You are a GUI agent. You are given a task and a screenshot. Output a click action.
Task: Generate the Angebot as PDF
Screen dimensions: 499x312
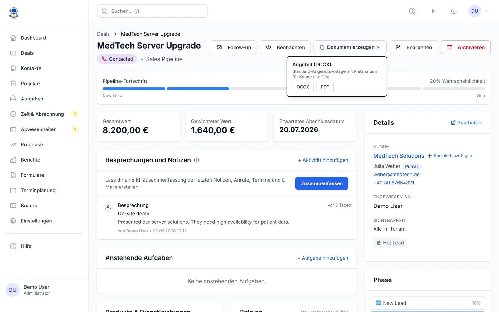point(325,87)
